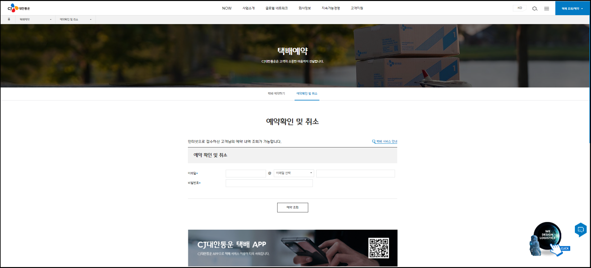The width and height of the screenshot is (591, 268).
Task: Open the 지속가능경영 menu
Action: pos(331,8)
